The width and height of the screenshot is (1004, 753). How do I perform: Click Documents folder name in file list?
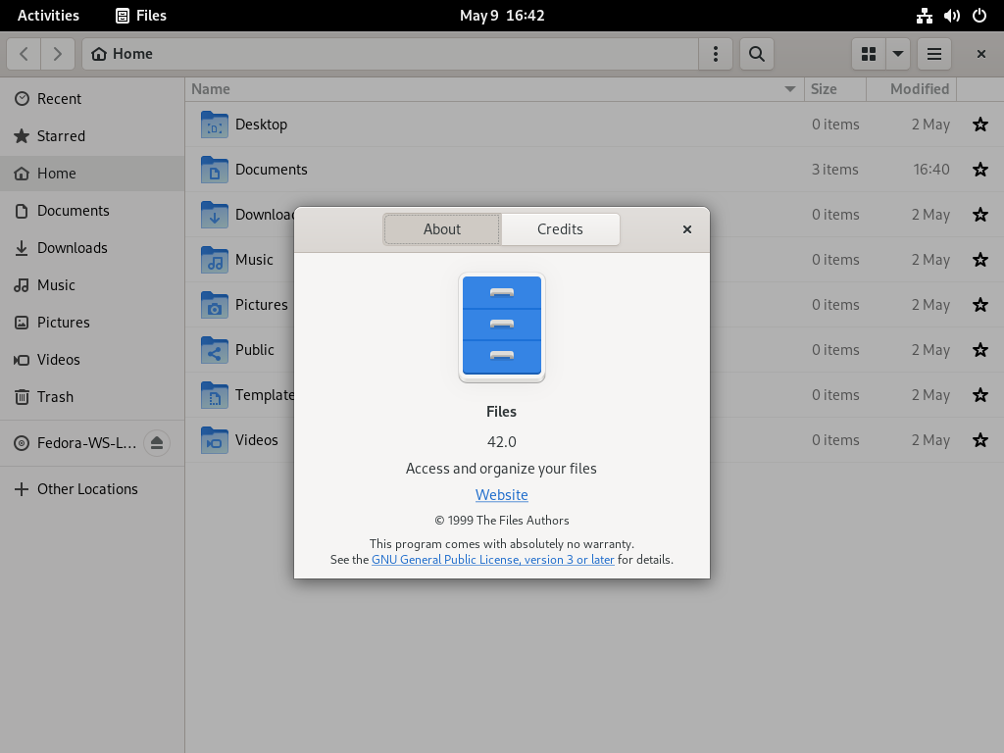(272, 169)
